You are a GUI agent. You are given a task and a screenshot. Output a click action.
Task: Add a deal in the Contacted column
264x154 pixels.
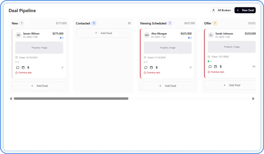pyautogui.click(x=103, y=33)
